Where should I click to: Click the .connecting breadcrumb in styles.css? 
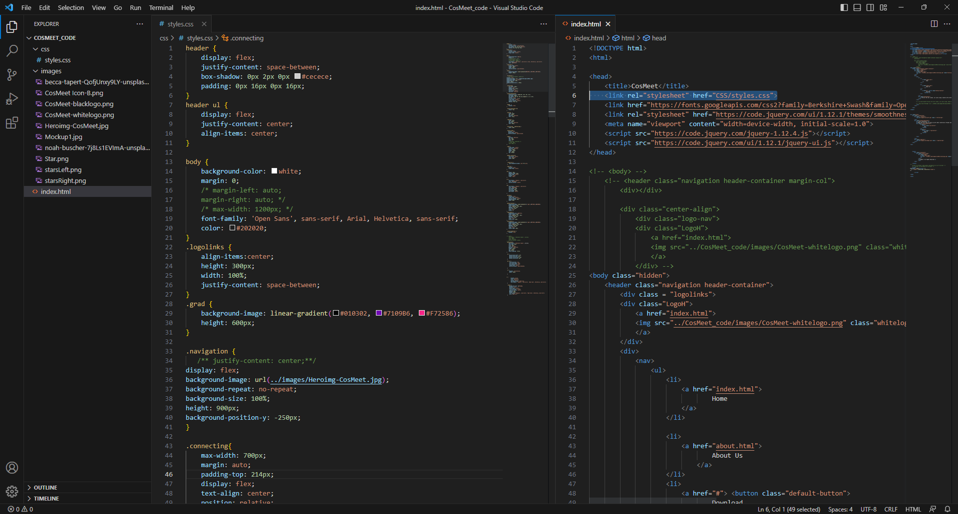243,38
